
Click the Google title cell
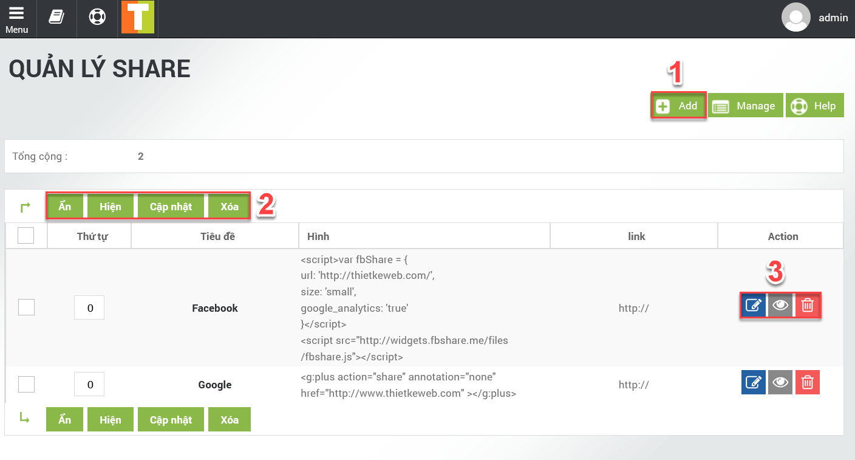215,385
